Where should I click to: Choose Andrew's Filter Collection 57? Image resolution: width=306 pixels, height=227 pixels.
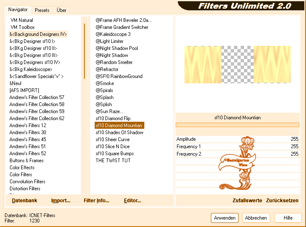(37, 97)
